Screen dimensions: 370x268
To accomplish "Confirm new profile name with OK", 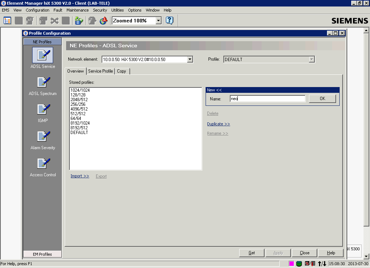I will tap(322, 99).
